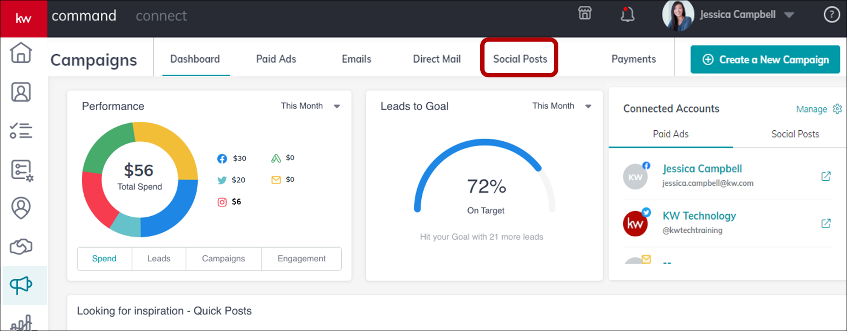Open the Home sidebar icon

point(21,53)
